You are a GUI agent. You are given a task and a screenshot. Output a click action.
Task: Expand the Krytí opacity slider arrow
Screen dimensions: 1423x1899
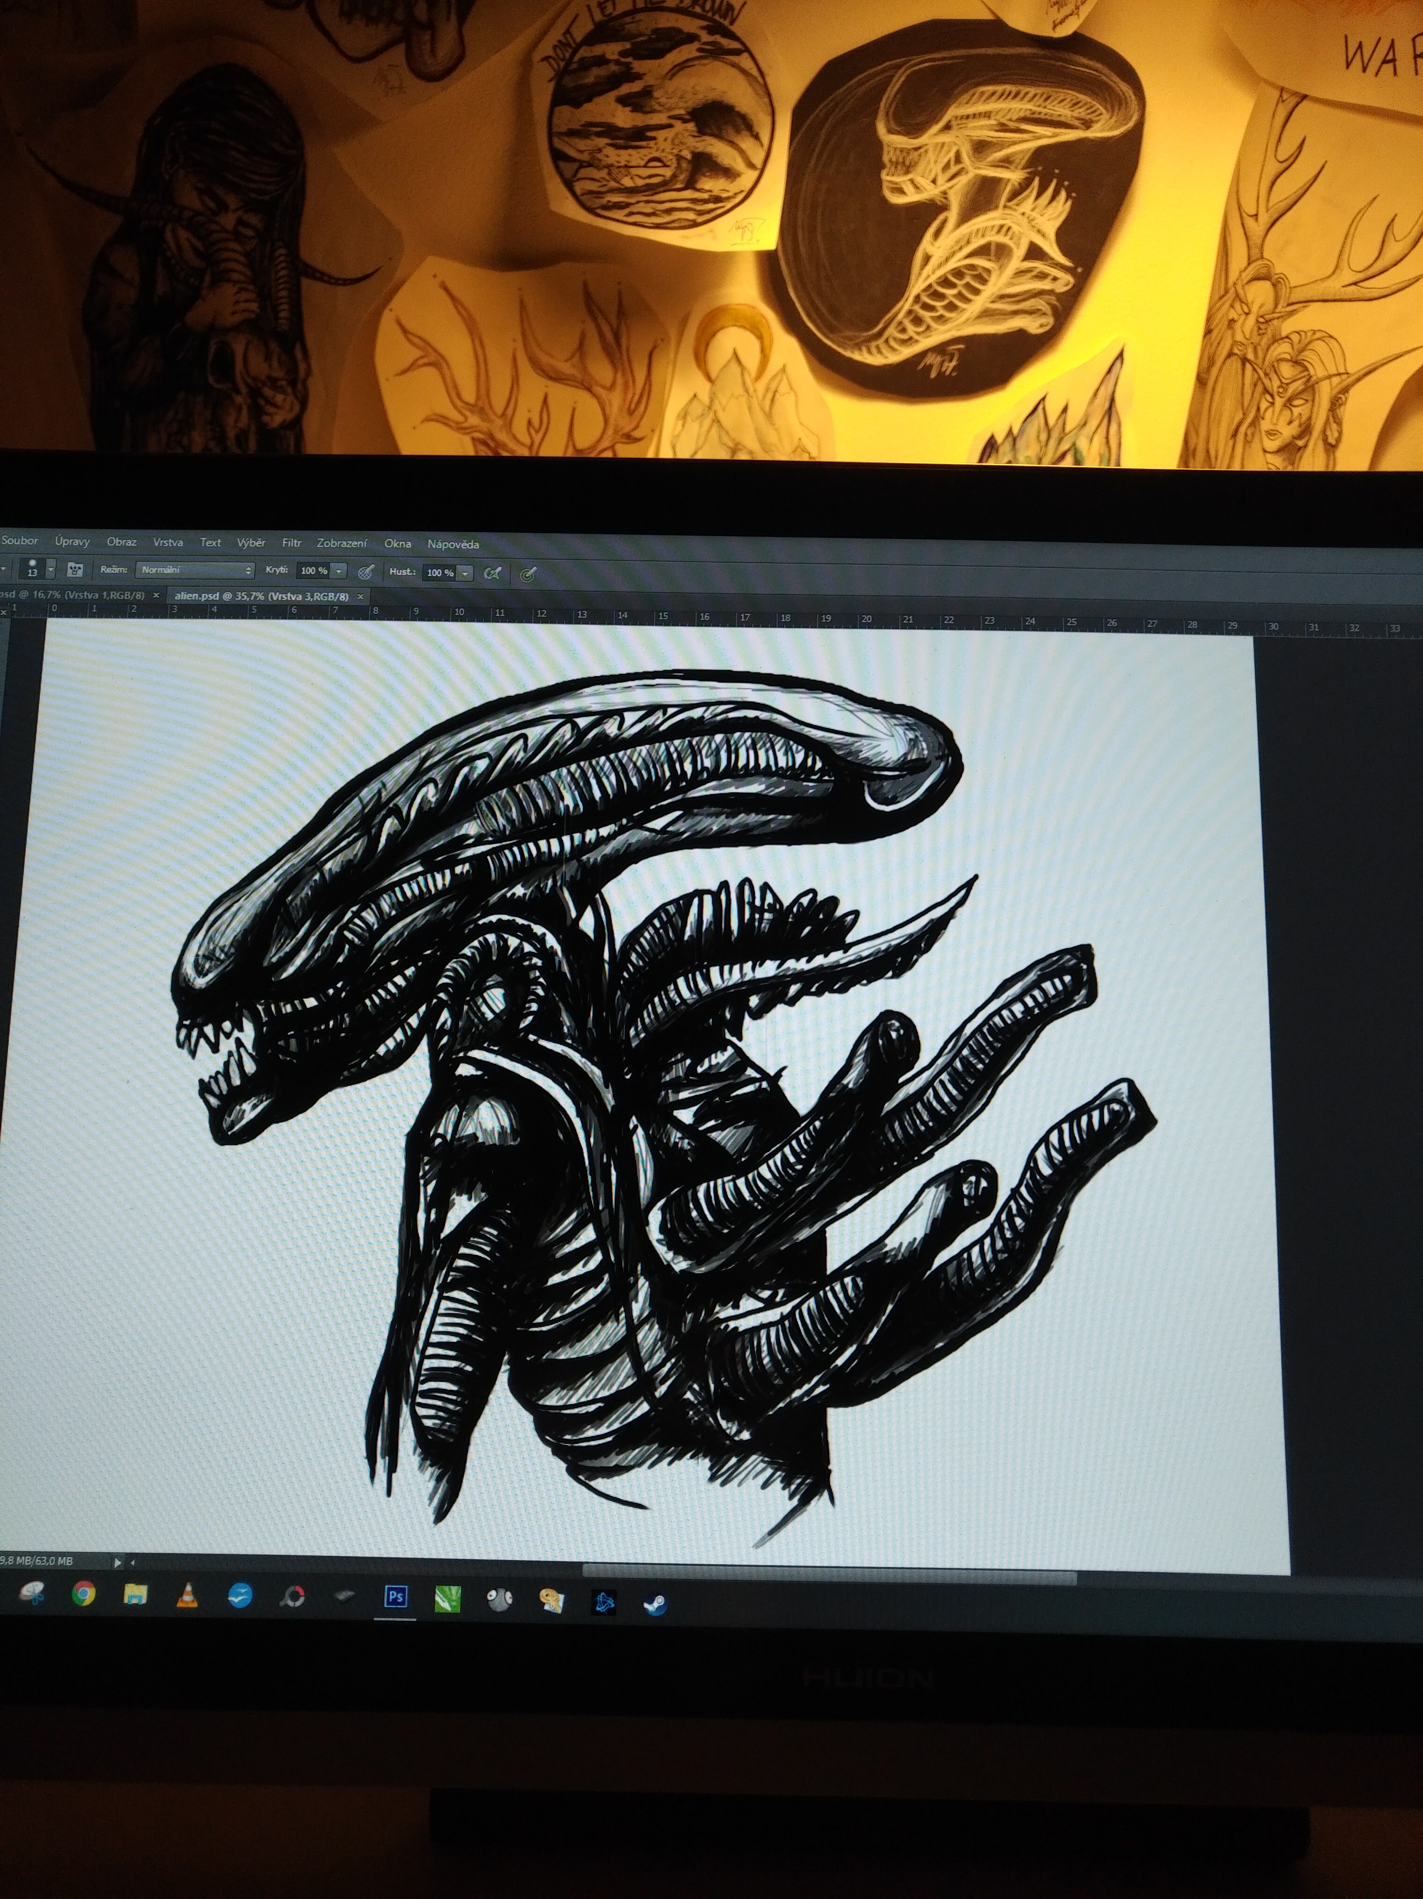pyautogui.click(x=339, y=571)
